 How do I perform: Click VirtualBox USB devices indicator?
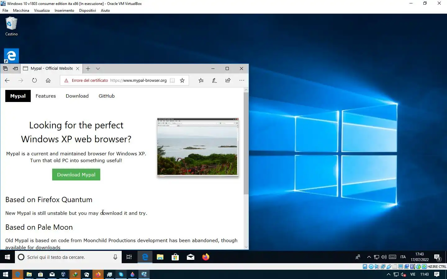point(389,267)
